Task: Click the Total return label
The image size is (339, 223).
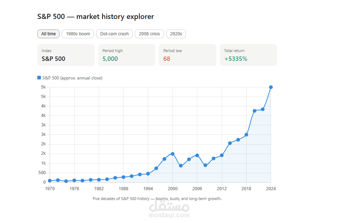Action: tap(234, 51)
